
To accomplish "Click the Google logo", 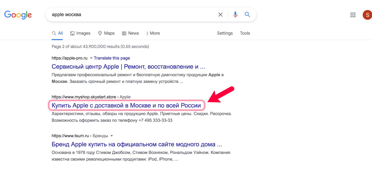I will click(x=18, y=15).
